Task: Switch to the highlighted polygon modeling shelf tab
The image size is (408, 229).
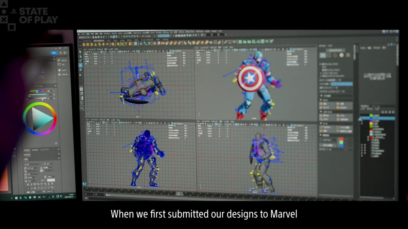Action: pos(99,41)
